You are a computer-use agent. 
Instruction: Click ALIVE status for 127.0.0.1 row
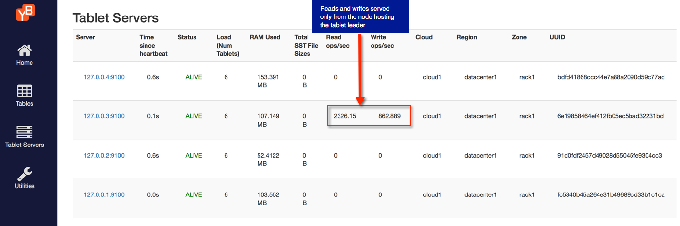click(194, 195)
